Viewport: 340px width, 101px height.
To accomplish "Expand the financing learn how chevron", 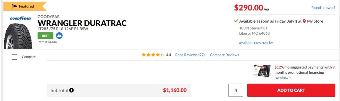I will [290, 78].
